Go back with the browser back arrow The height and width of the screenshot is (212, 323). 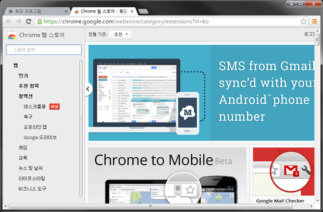click(x=9, y=21)
